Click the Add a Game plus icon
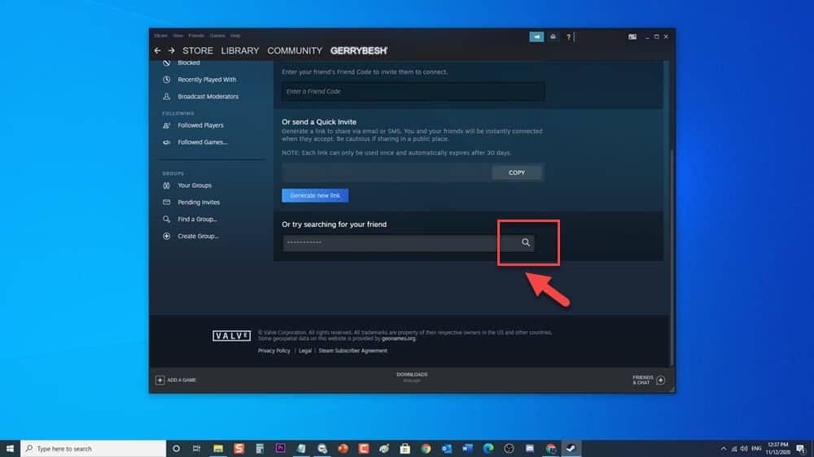This screenshot has width=814, height=457. pos(160,381)
